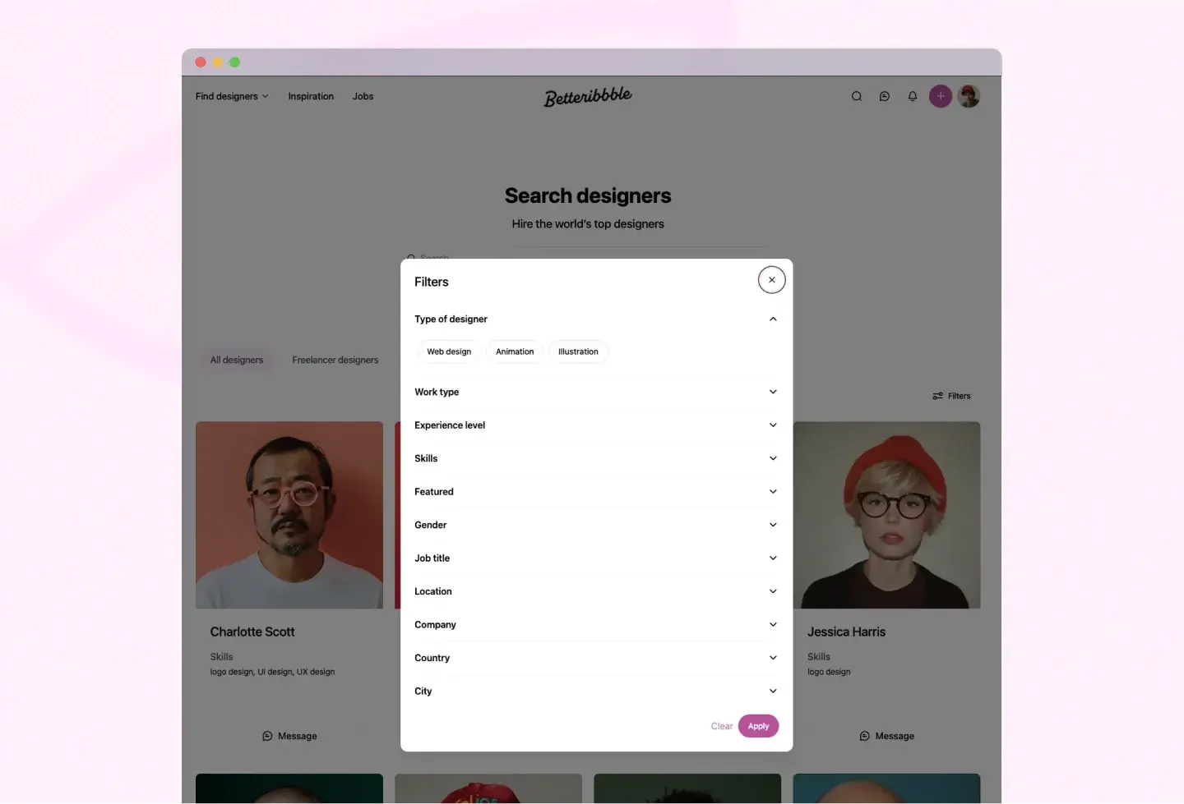Close the Filters dialog
The image size is (1184, 804).
point(771,280)
